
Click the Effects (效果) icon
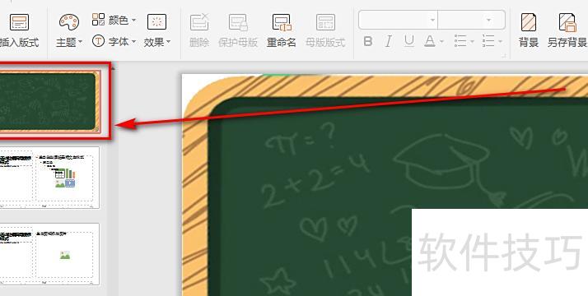[x=156, y=22]
